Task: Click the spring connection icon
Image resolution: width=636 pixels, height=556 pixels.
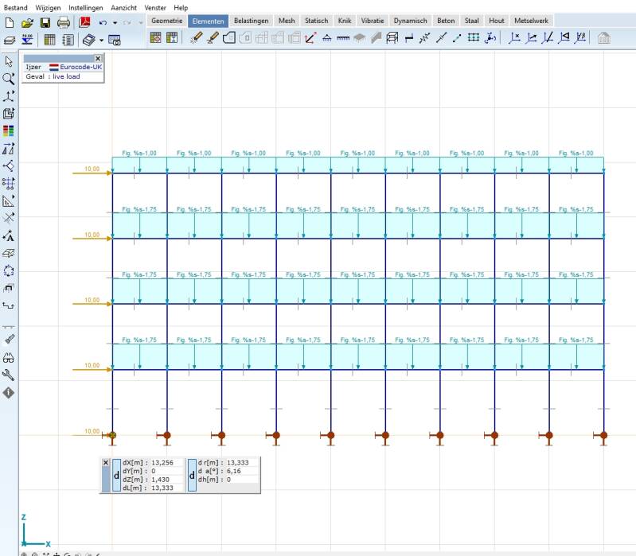Action: (425, 38)
